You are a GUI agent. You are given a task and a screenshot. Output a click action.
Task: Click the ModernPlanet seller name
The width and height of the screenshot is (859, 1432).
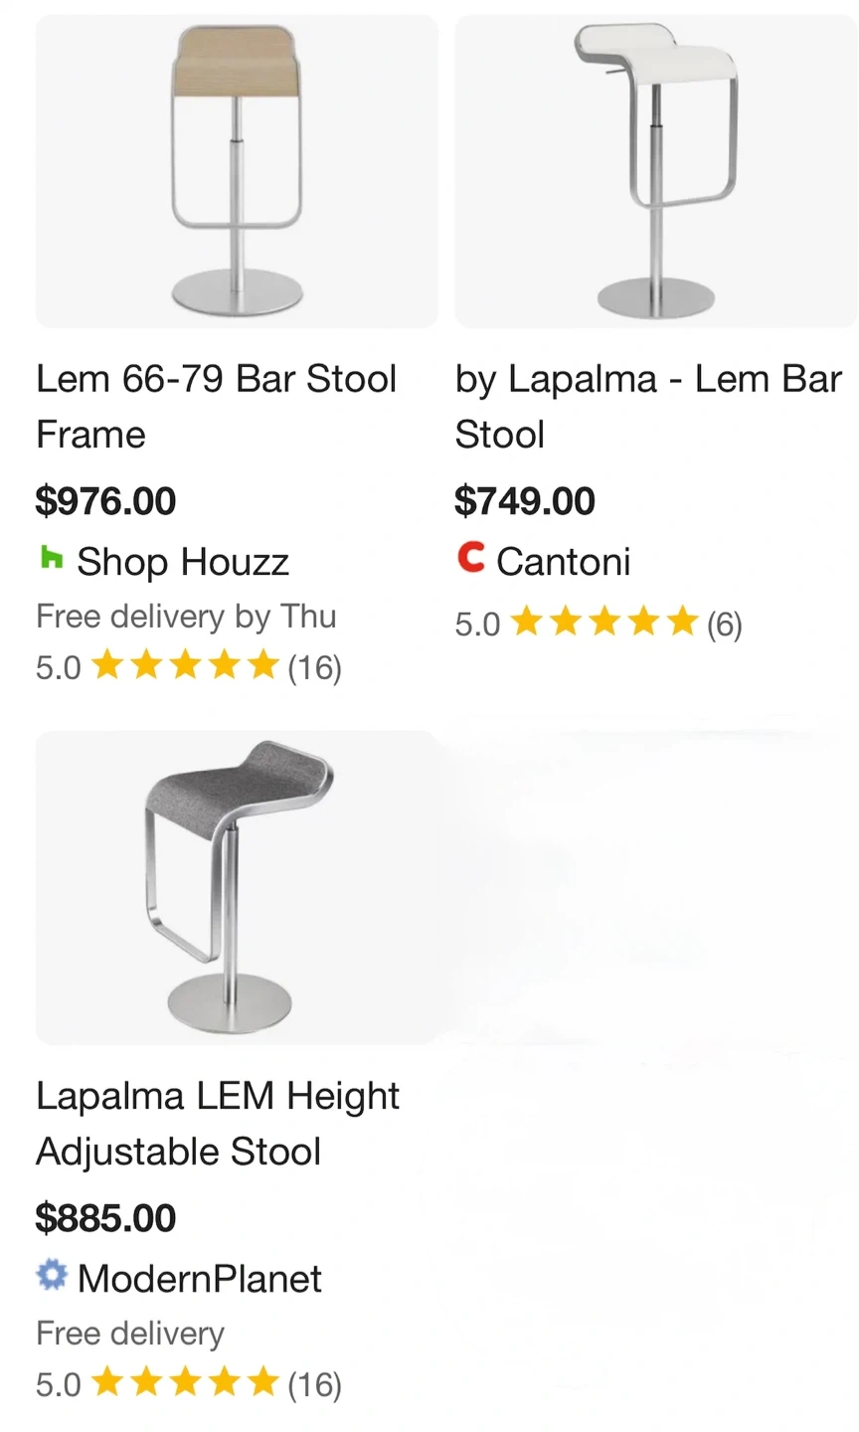[199, 1279]
